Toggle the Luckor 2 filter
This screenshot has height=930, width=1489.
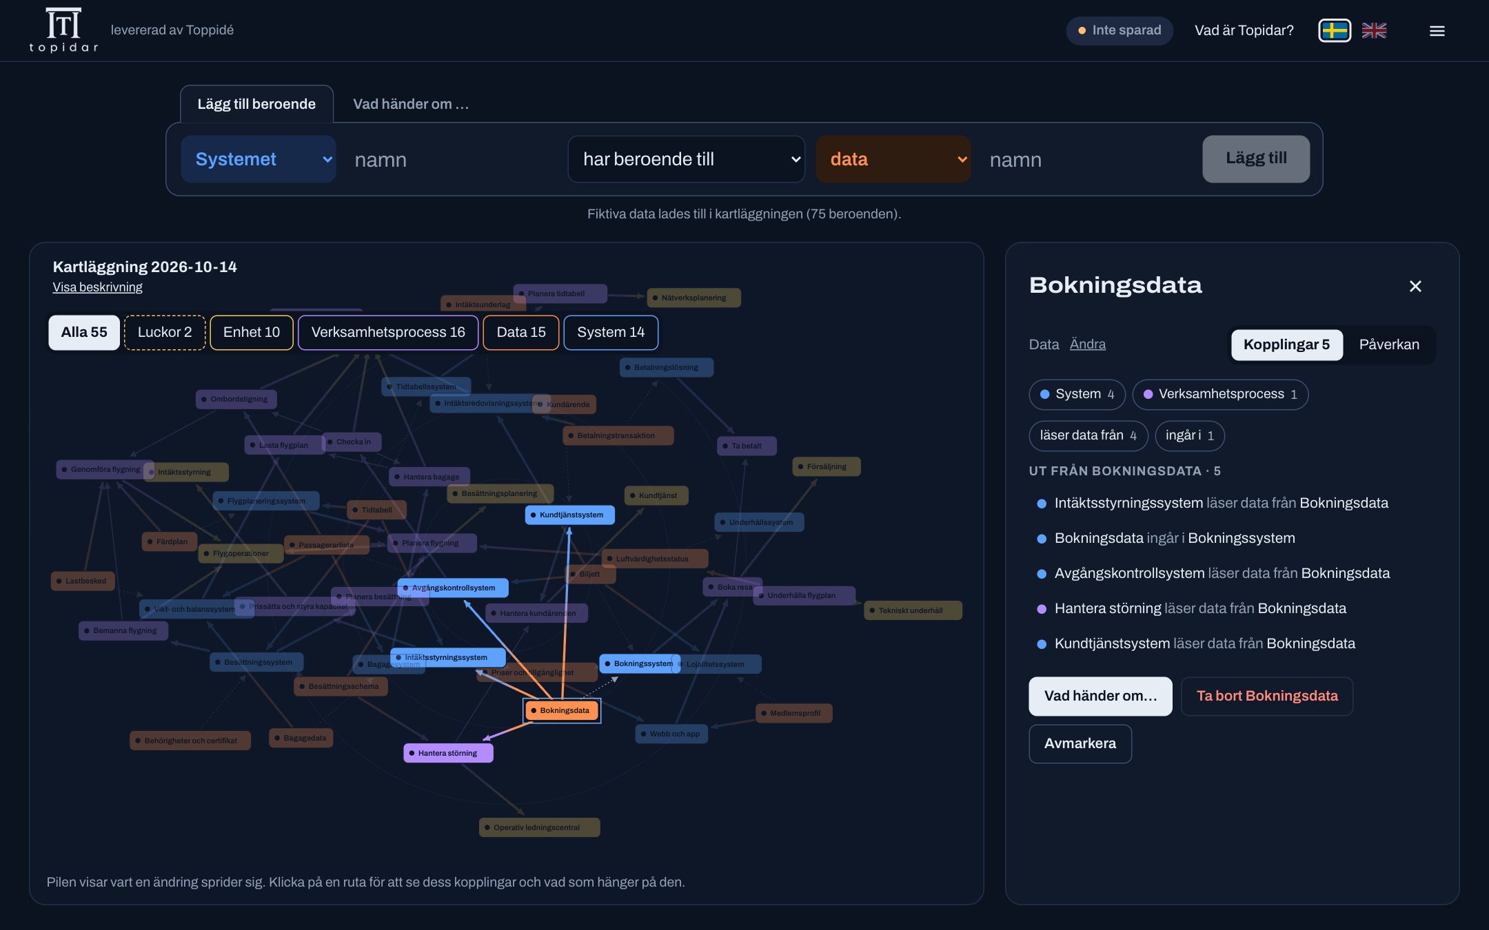[165, 332]
